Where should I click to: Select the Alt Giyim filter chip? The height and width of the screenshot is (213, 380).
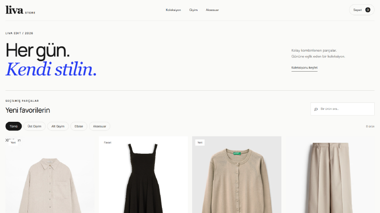point(58,126)
